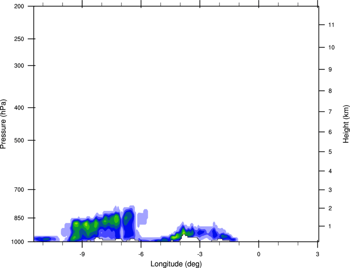Pick the 7 km height label
This screenshot has height=268, width=350.
point(330,112)
